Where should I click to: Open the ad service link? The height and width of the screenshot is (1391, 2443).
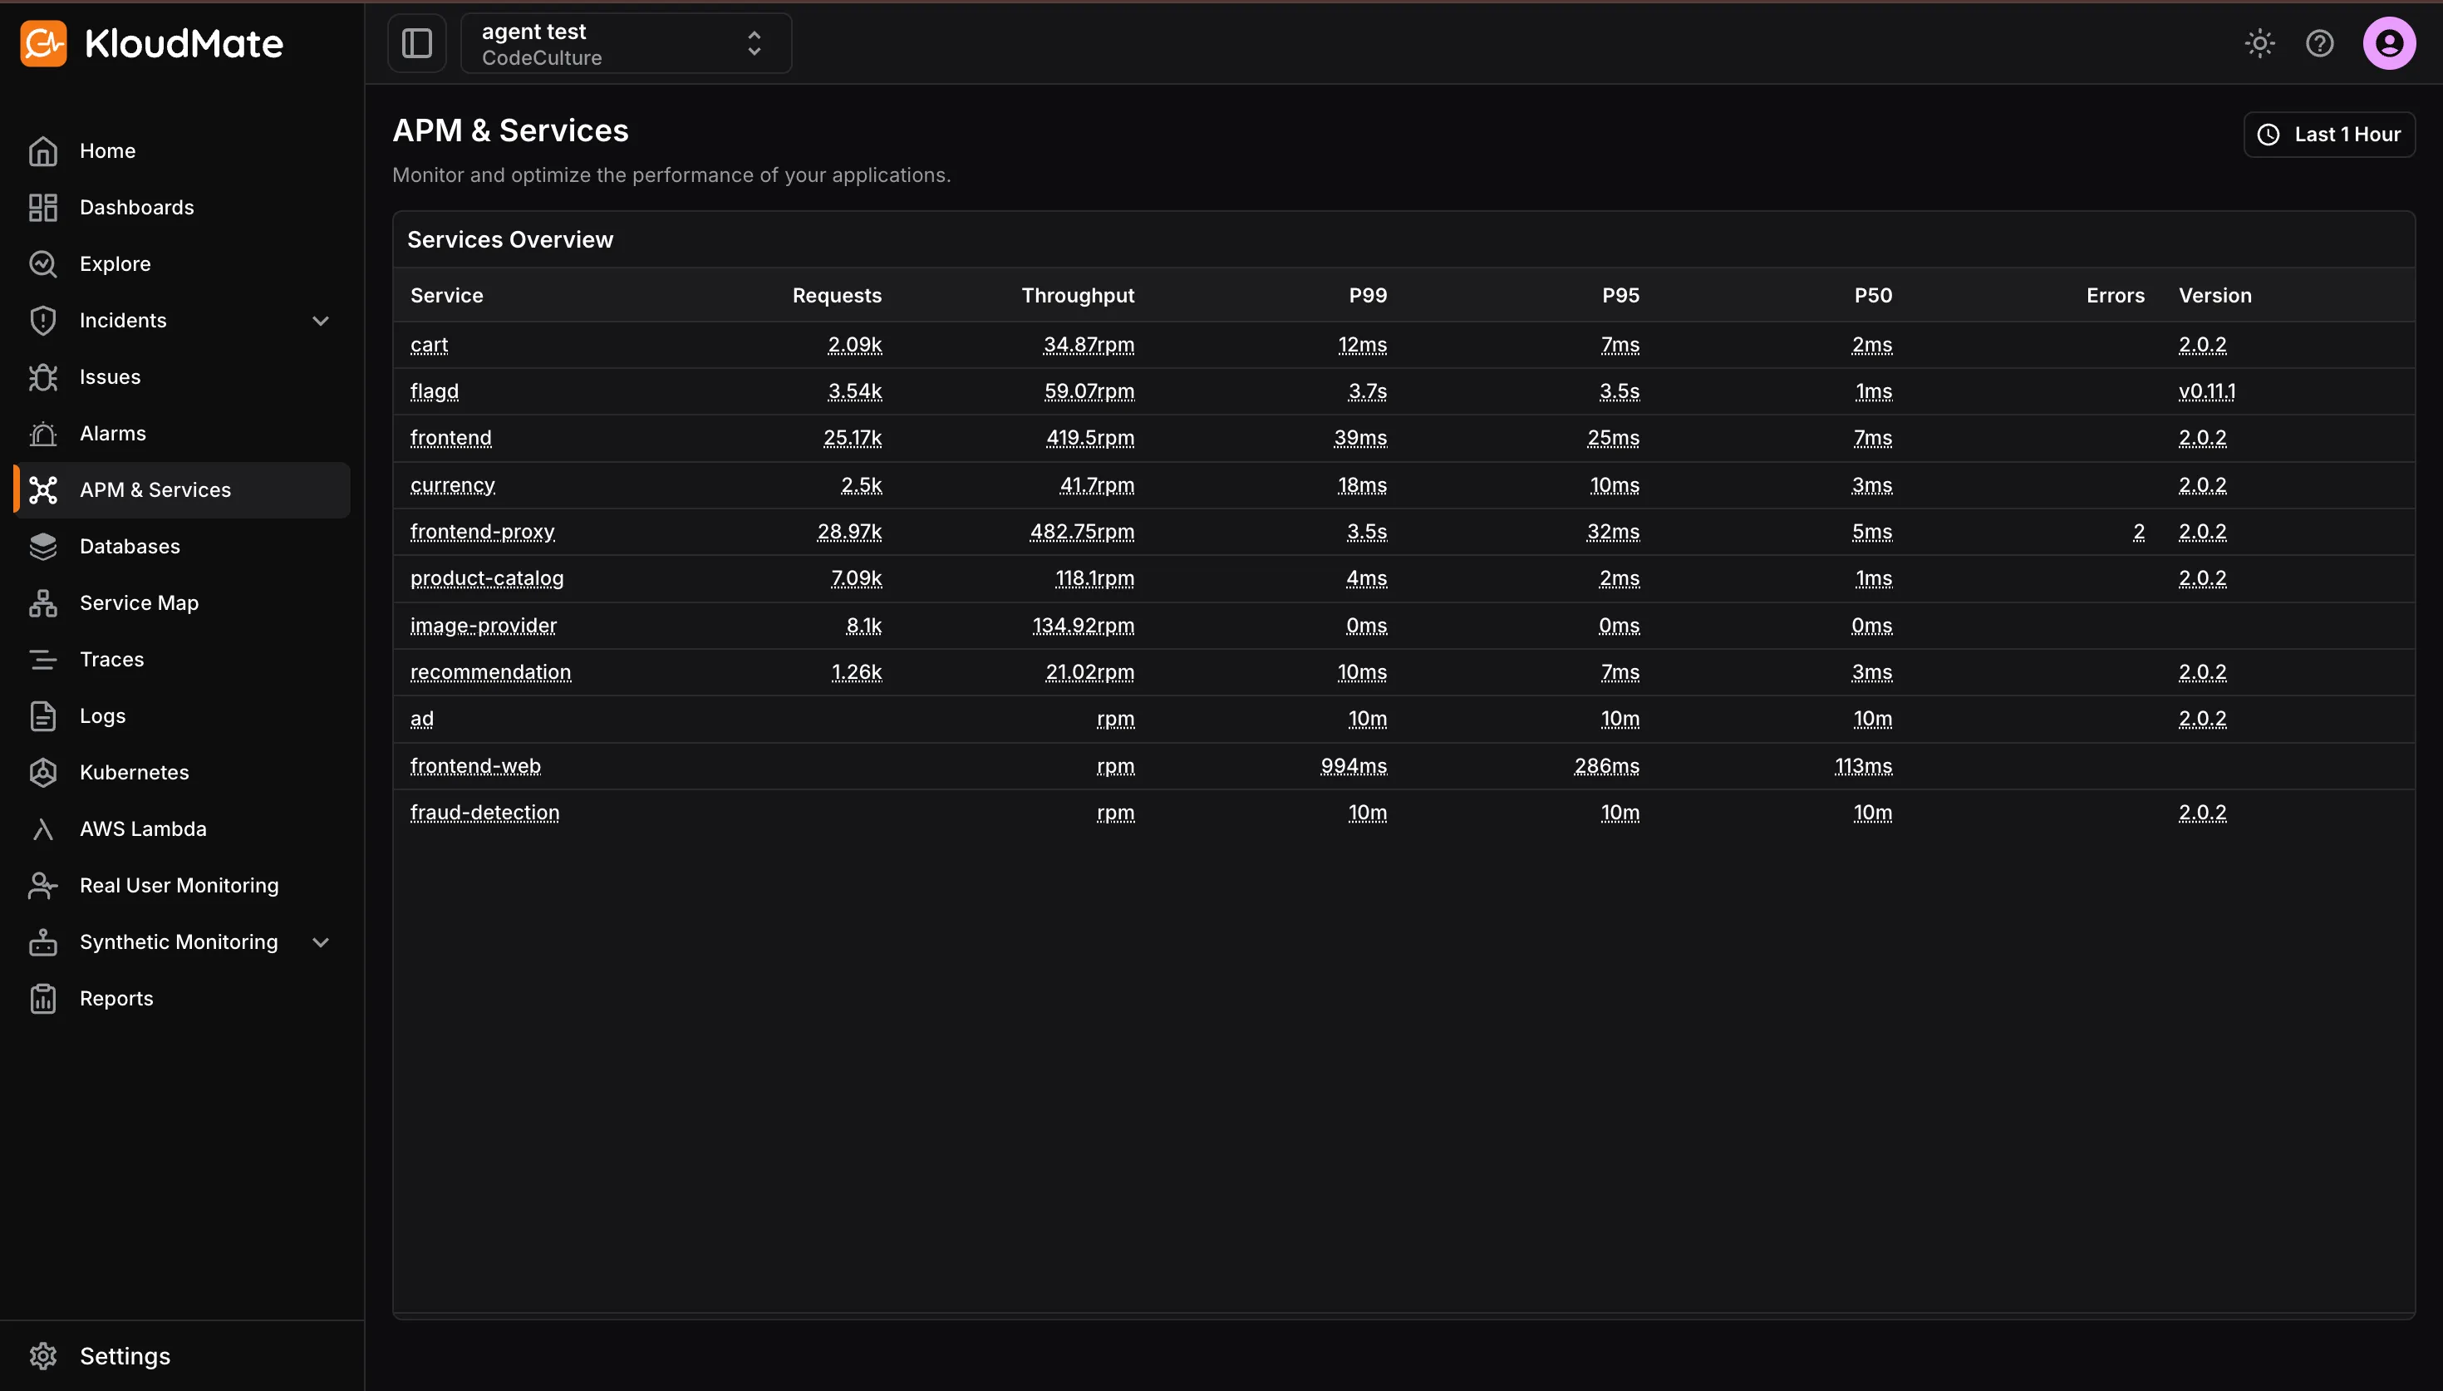[x=422, y=720]
